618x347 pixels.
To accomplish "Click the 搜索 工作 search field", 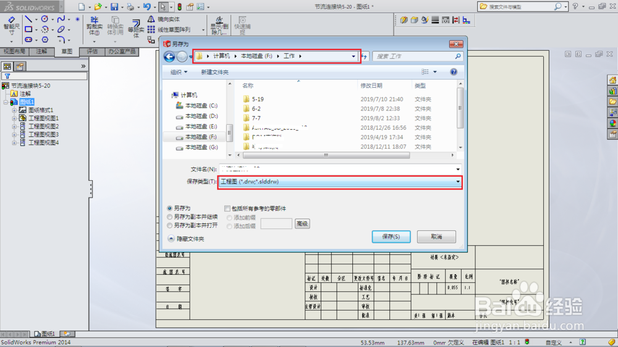I will [417, 56].
